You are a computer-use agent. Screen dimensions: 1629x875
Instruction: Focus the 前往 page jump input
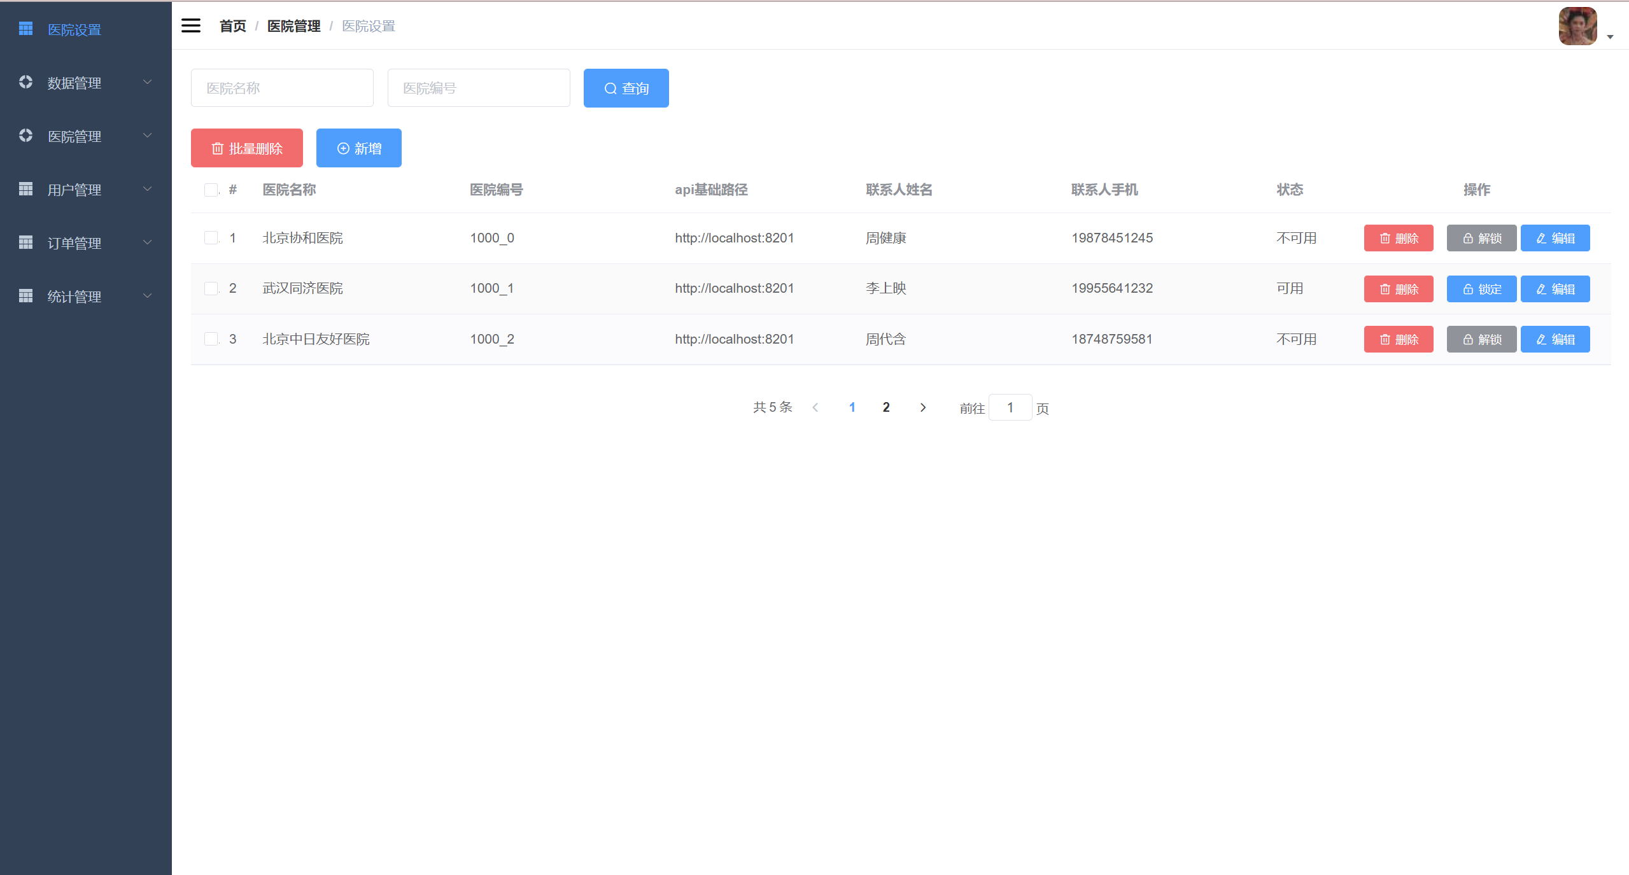tap(1010, 407)
